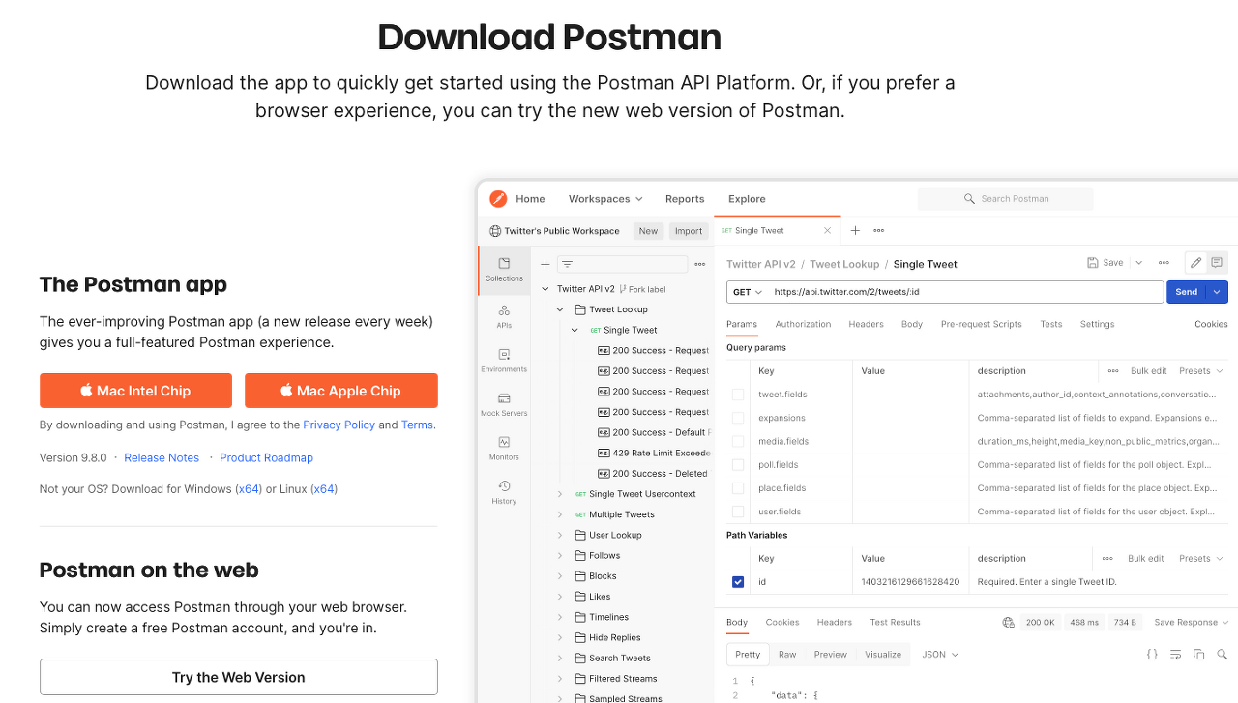Expand the User Lookup folder

coord(560,535)
